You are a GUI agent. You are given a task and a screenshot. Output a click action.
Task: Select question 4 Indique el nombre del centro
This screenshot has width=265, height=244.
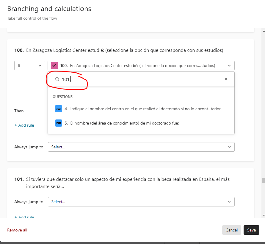[x=141, y=109]
